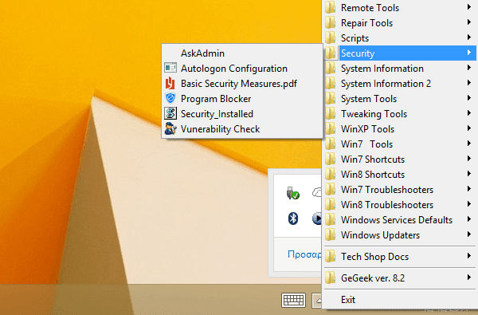Viewport: 478px width, 315px height.
Task: Click the Win8 Troubleshooters folder icon
Action: pyautogui.click(x=330, y=204)
